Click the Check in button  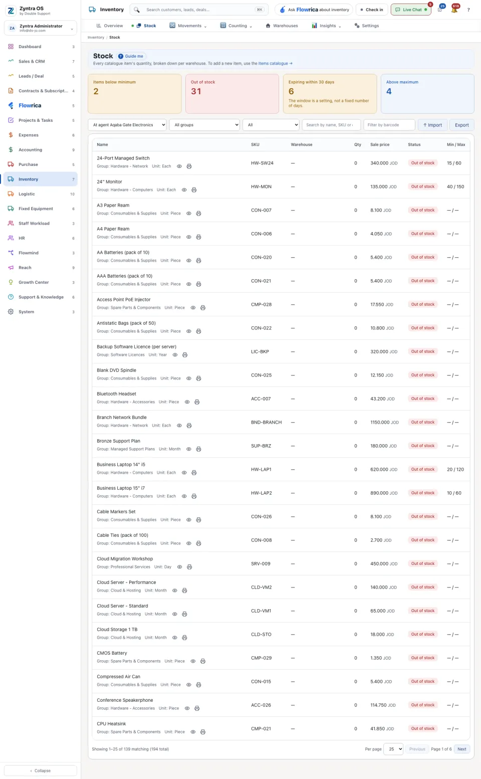click(372, 10)
